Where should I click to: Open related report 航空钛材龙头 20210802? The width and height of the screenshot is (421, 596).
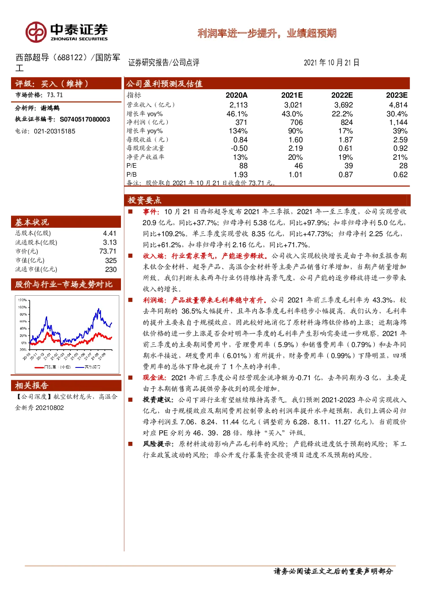66,402
